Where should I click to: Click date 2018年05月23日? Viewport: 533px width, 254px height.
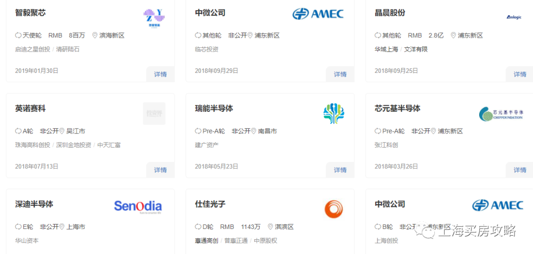coord(217,166)
